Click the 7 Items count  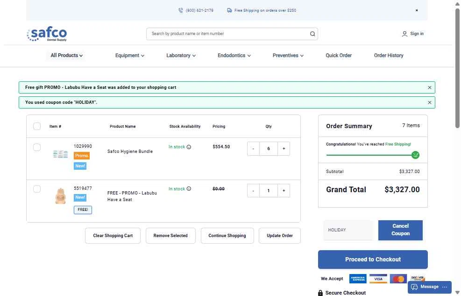[x=411, y=126]
